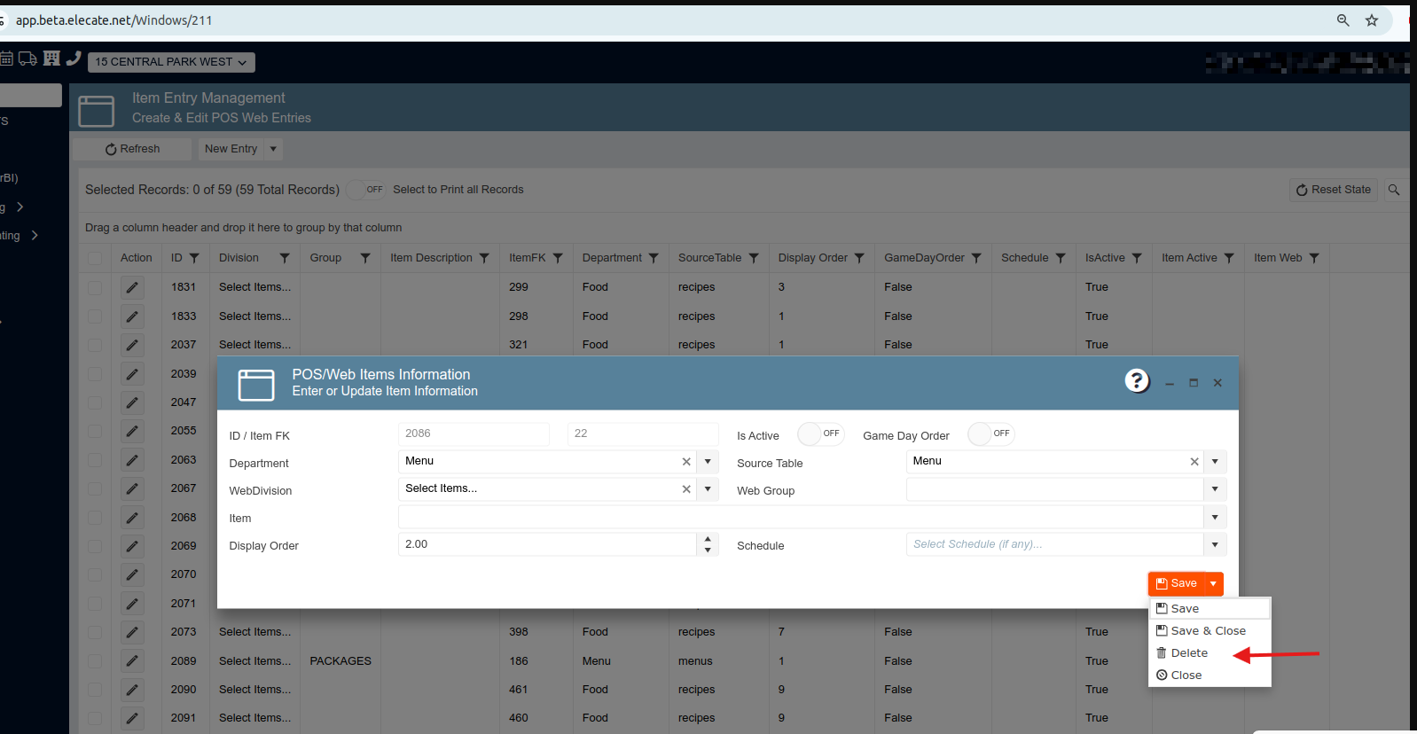Toggle the Is Active switch

point(819,434)
